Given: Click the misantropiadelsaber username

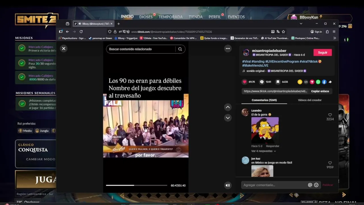Looking at the screenshot, I should point(269,51).
